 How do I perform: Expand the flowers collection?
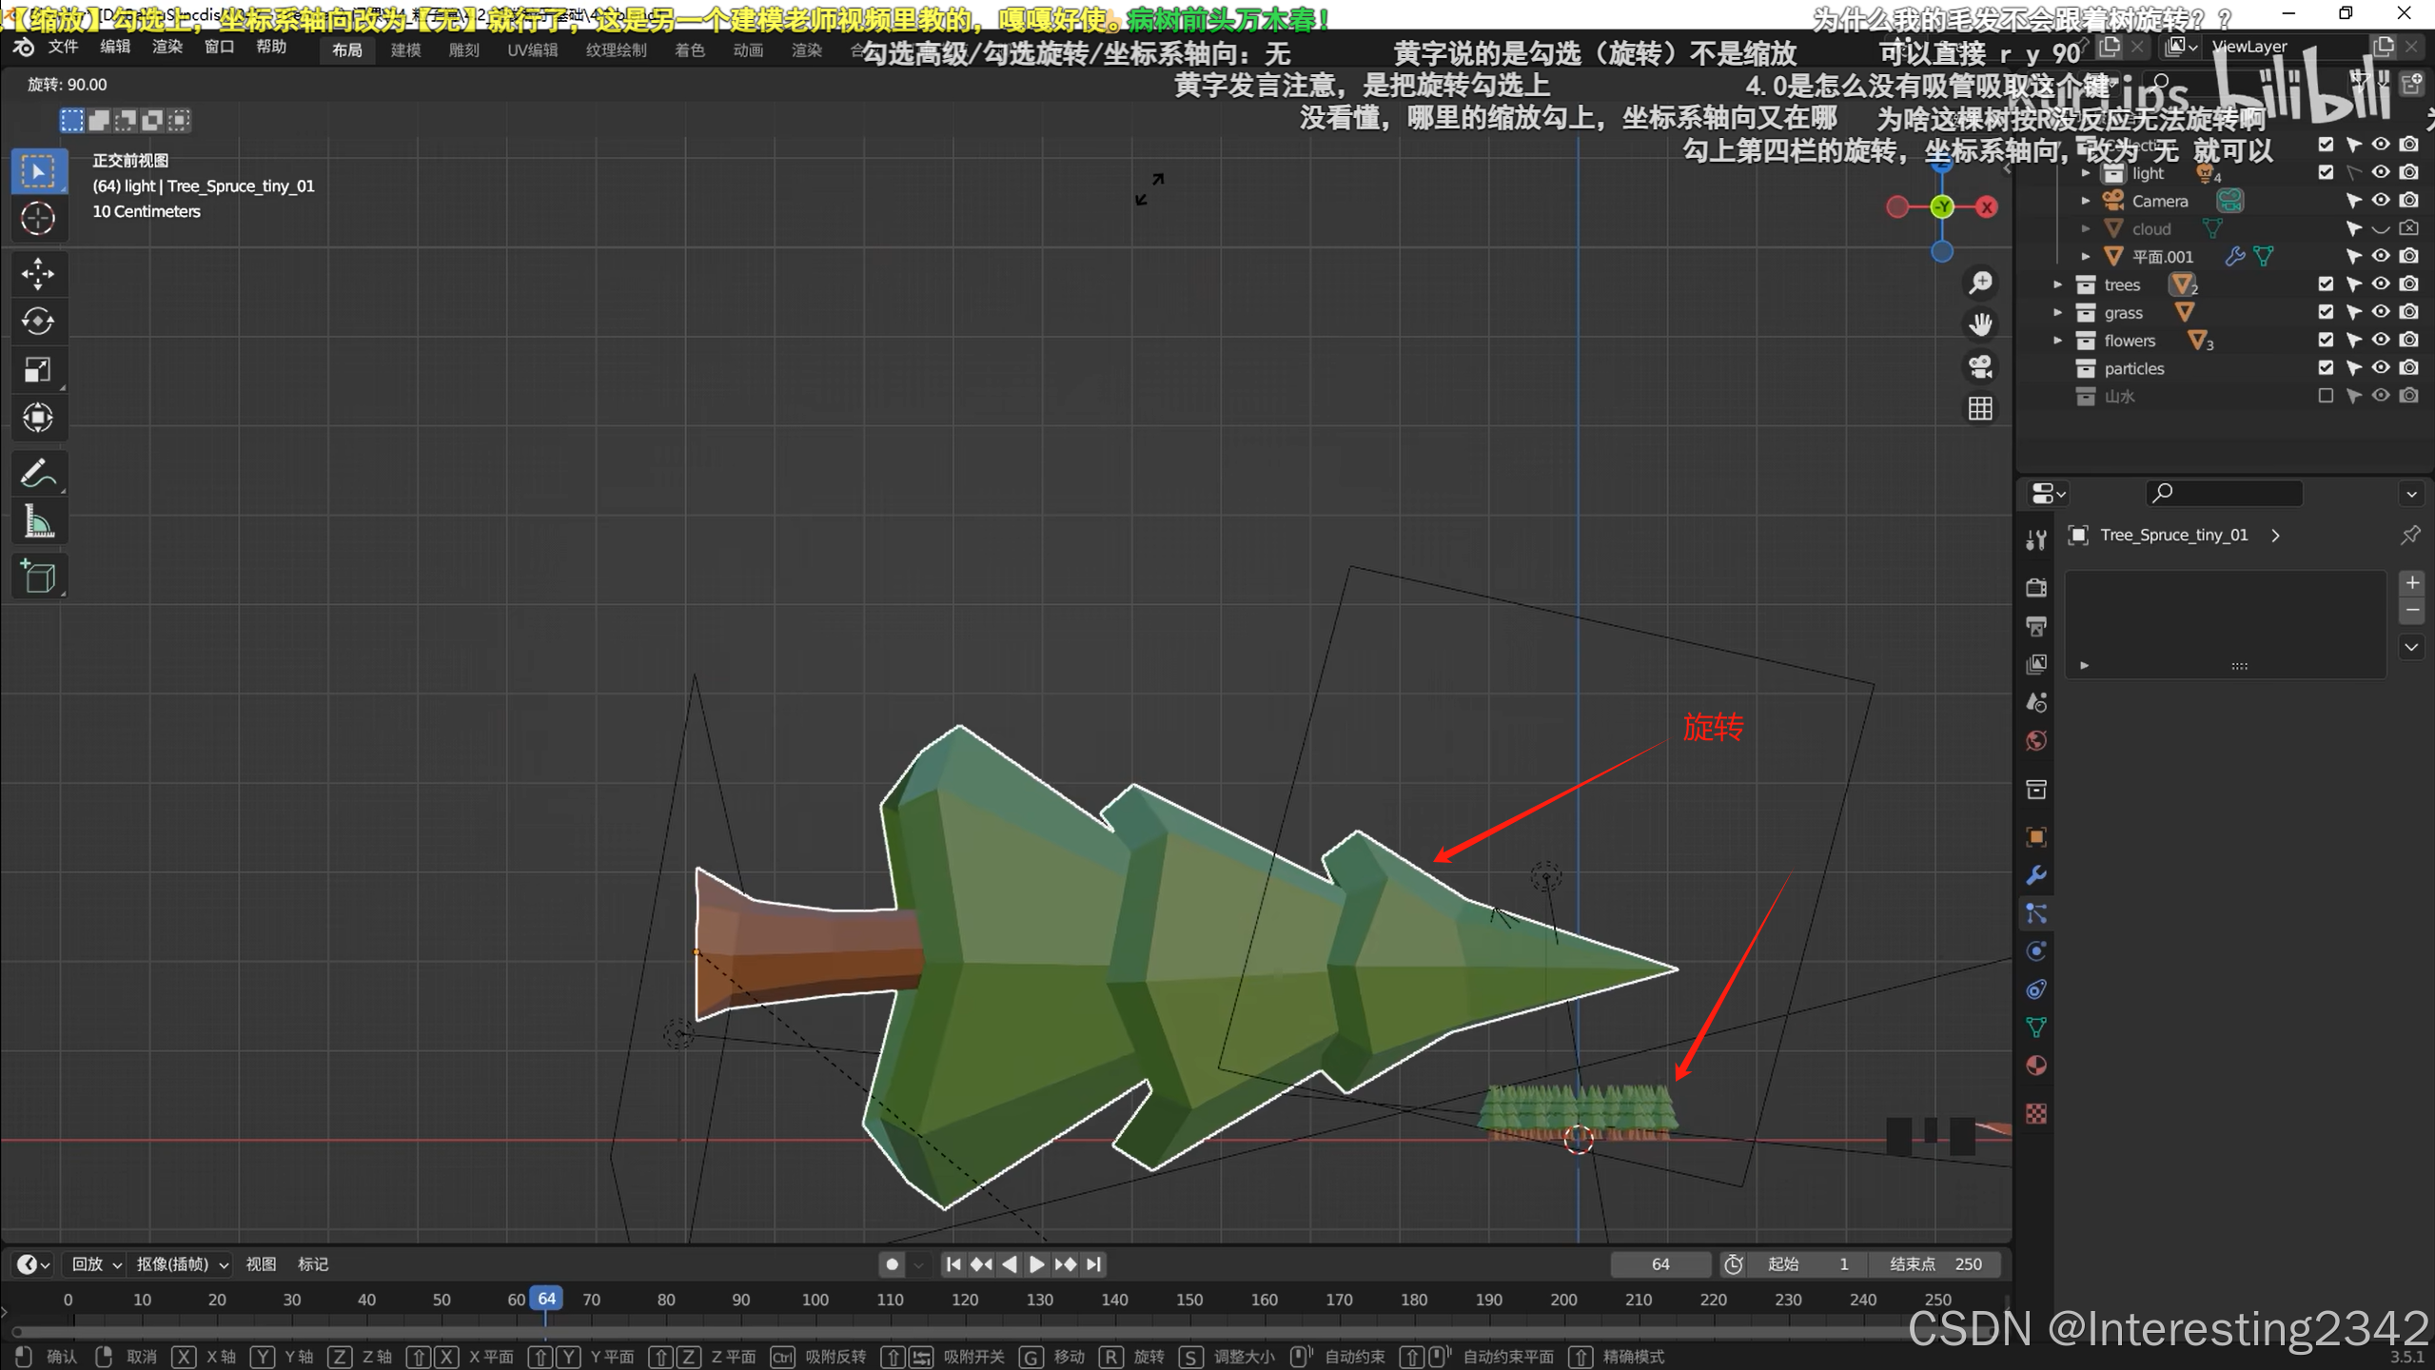tap(2058, 341)
